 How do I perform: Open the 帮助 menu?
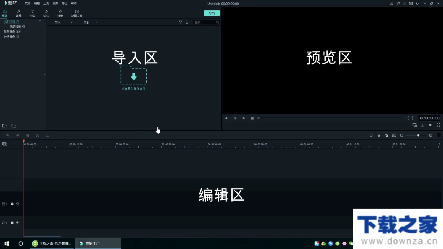(74, 4)
